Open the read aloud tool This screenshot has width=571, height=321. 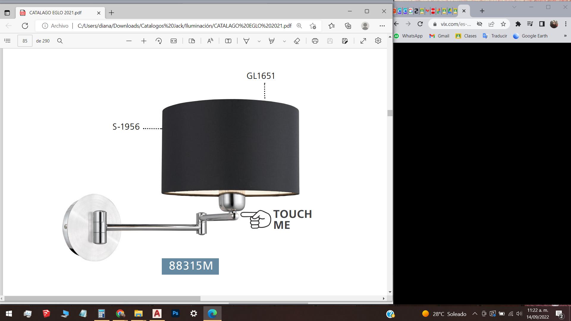click(x=210, y=41)
